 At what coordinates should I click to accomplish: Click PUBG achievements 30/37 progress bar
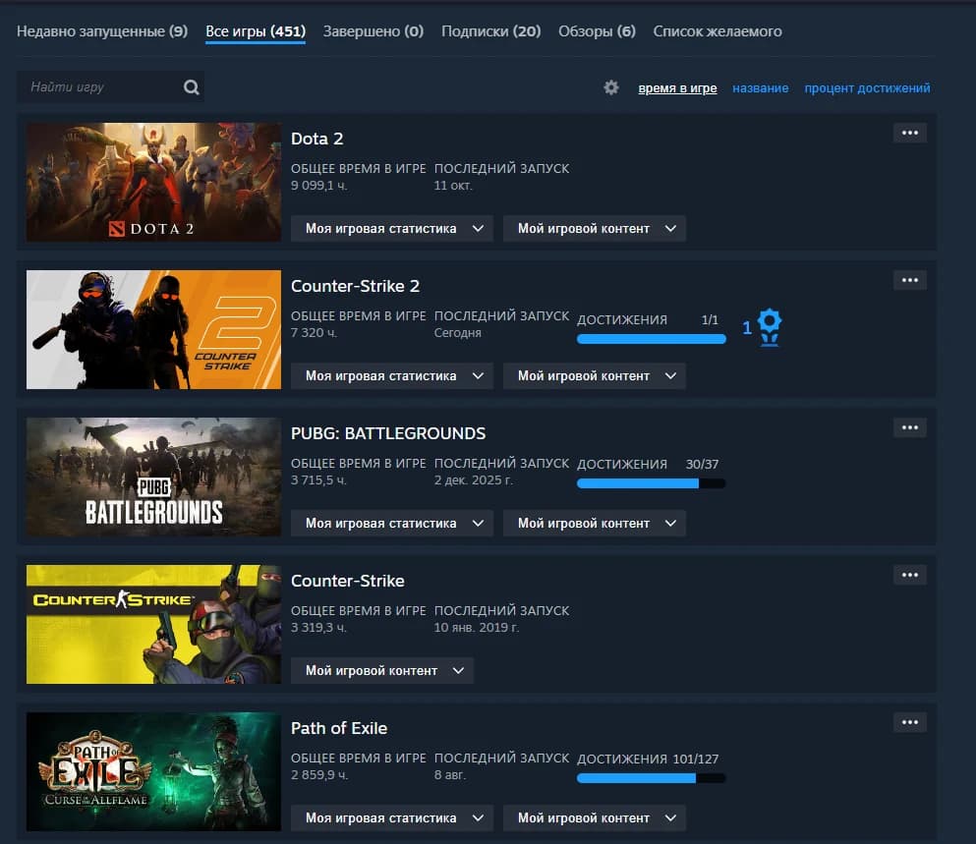(x=651, y=483)
